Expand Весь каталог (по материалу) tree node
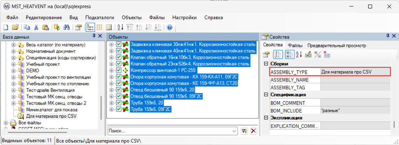The width and height of the screenshot is (399, 145). click(14, 45)
